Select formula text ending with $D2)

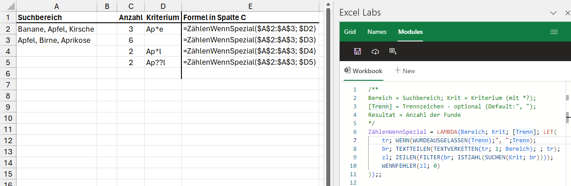[250, 29]
